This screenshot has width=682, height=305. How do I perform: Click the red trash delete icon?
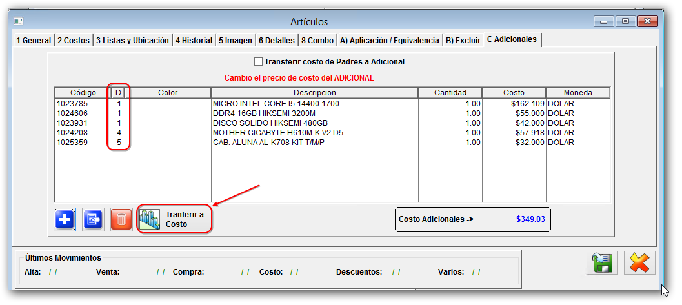121,219
